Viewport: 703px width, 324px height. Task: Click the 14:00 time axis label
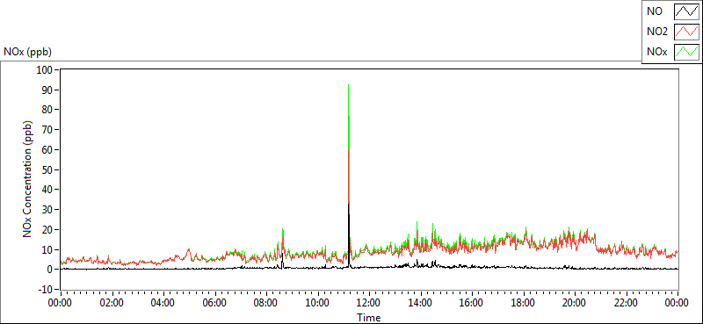point(420,303)
